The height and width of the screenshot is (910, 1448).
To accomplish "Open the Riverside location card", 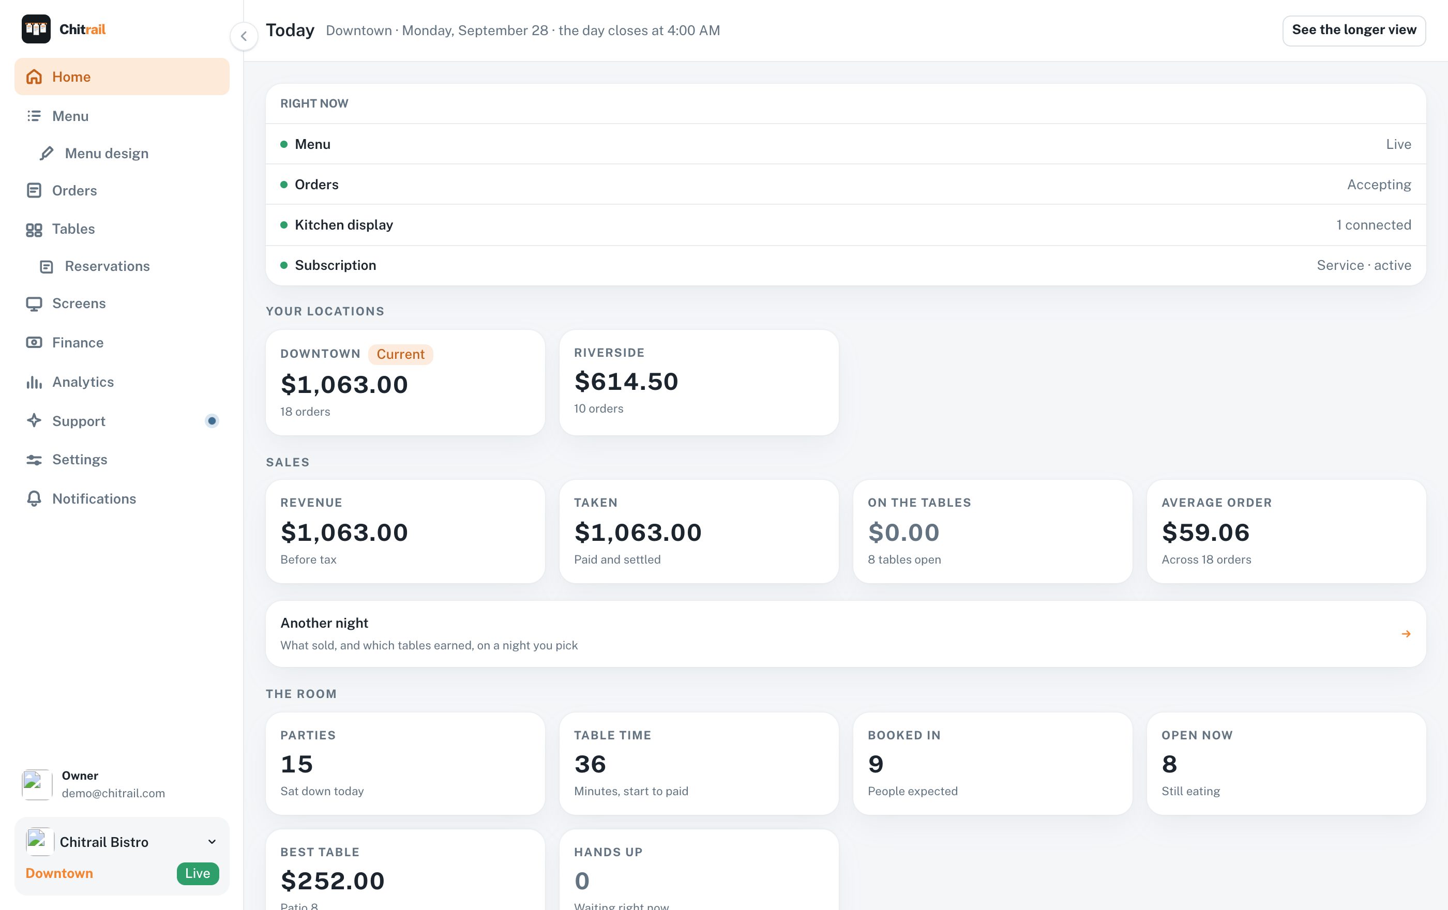I will point(699,382).
